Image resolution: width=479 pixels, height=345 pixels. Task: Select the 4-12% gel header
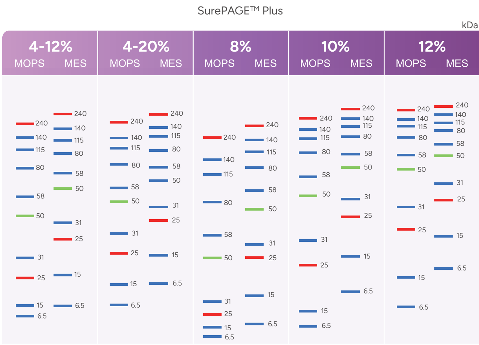[50, 46]
